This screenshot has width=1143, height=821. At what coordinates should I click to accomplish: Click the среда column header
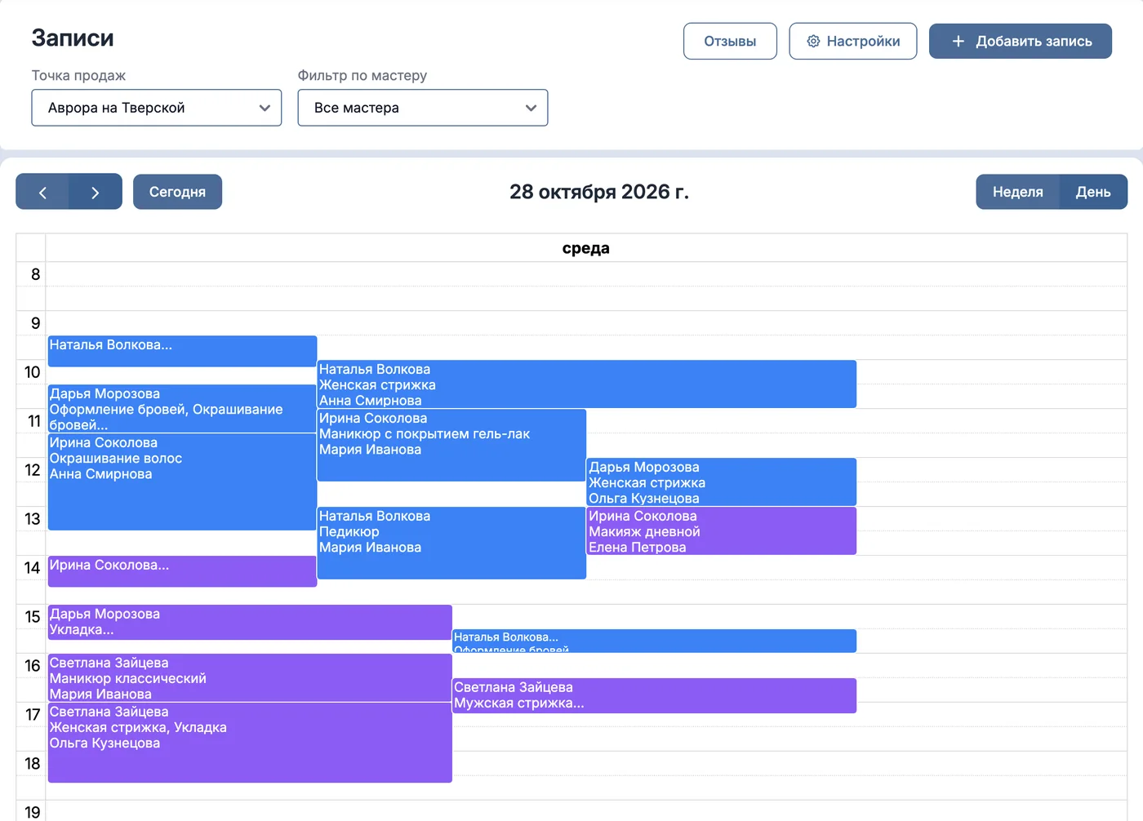[x=586, y=248]
